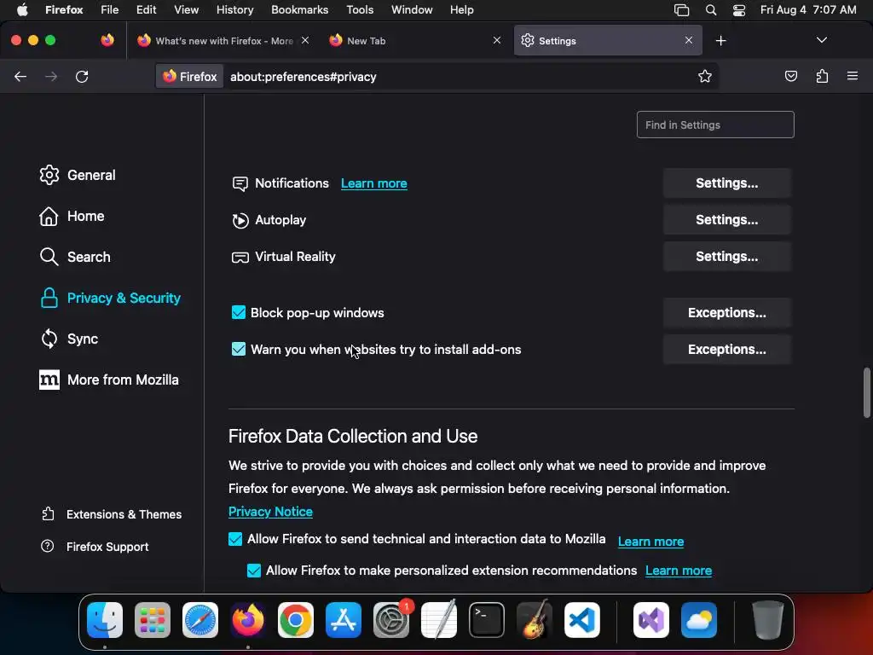
Task: Launch Safari from the dock
Action: (200, 620)
